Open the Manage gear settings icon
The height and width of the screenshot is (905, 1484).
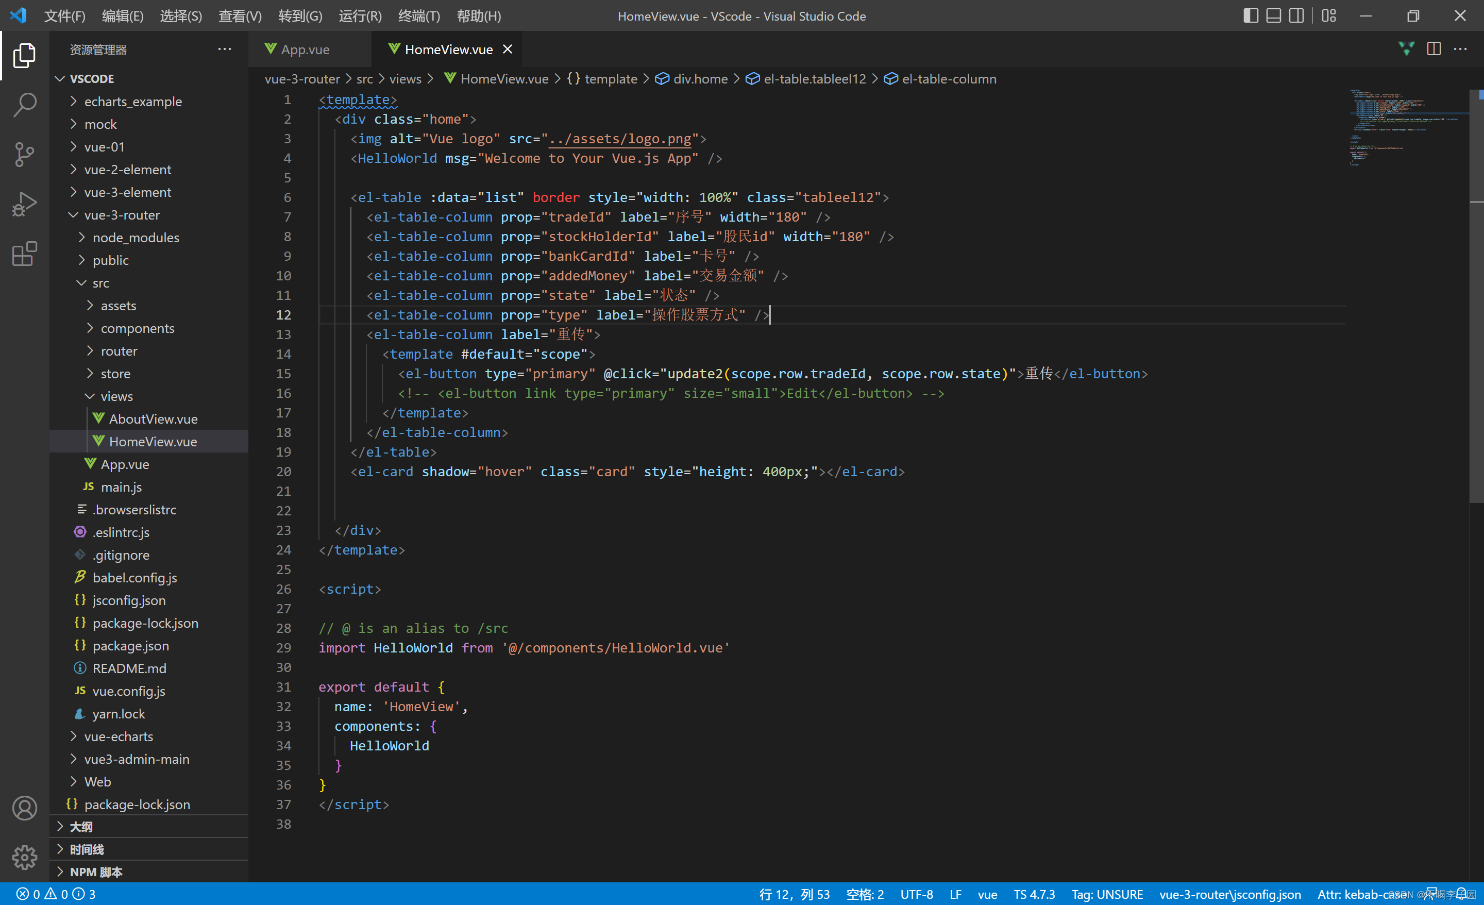[x=24, y=857]
